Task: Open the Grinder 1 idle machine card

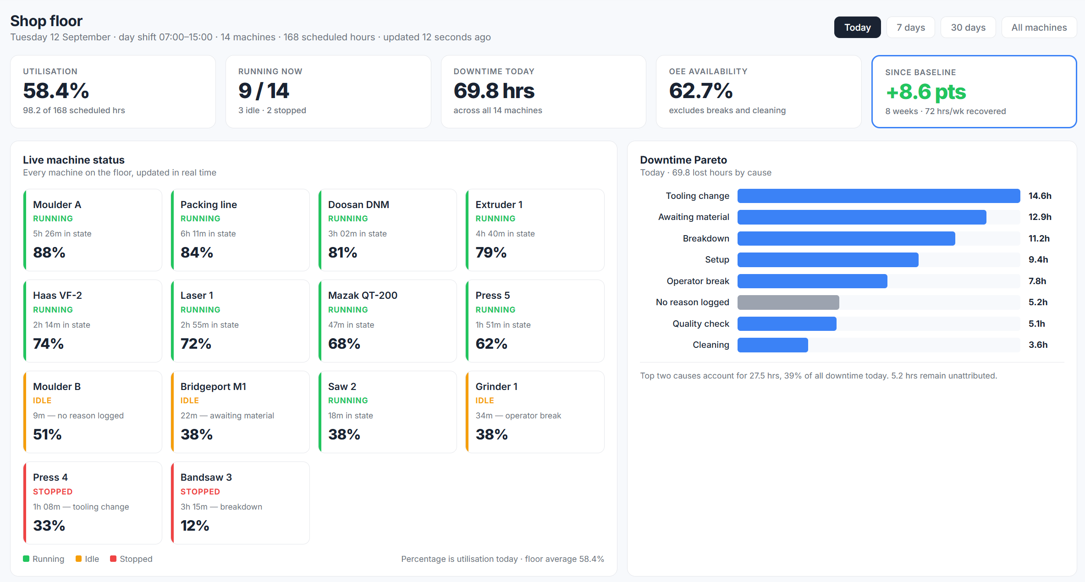Action: (x=535, y=412)
